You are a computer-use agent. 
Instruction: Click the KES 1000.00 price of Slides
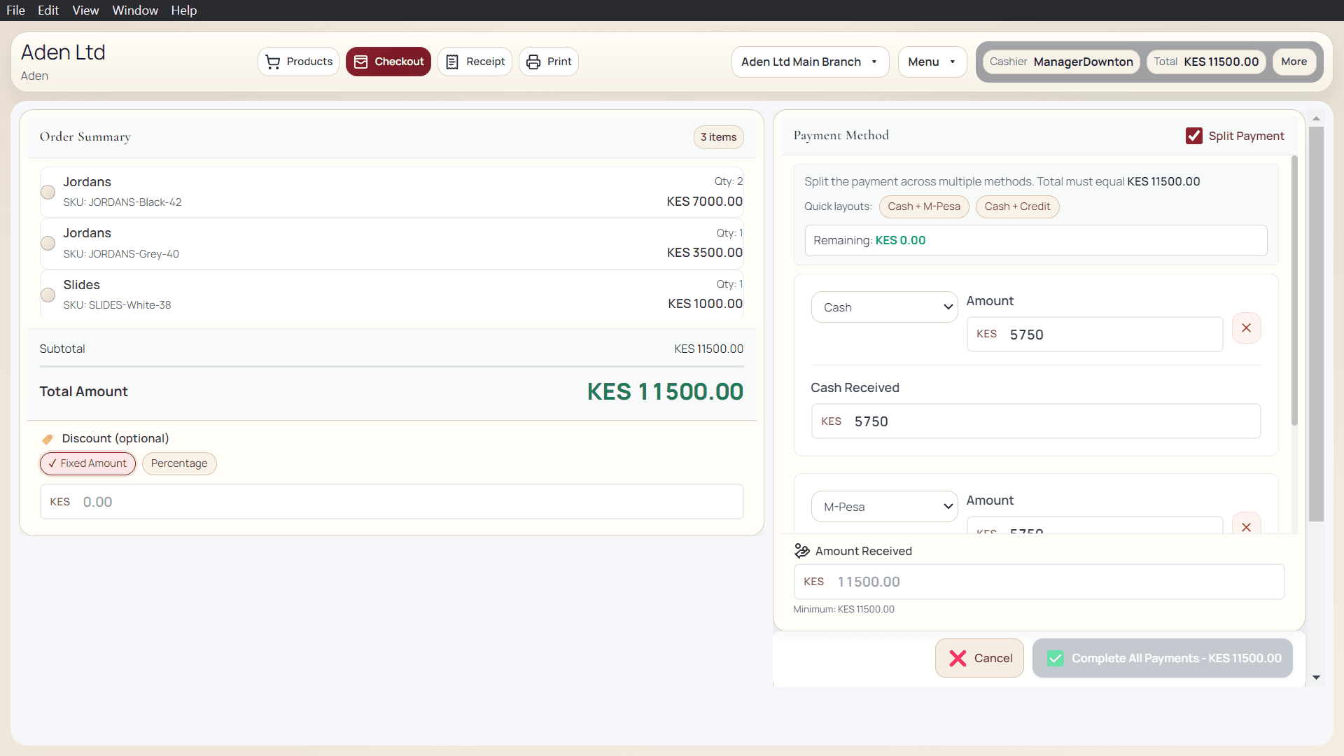705,304
